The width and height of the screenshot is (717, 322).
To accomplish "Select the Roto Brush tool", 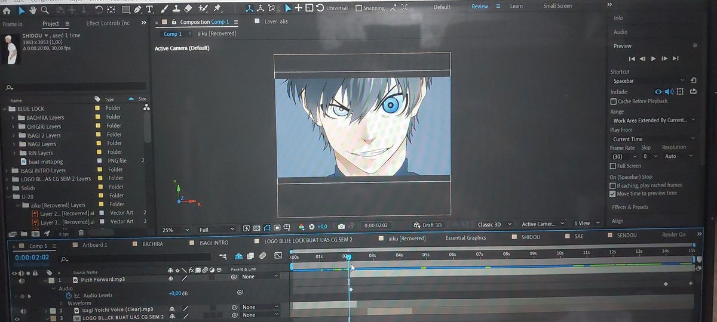I will 203,10.
